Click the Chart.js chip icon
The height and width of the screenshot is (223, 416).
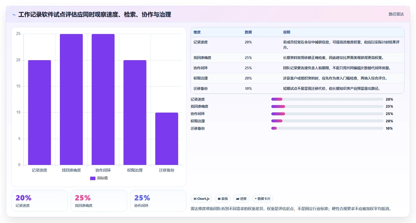[195, 199]
